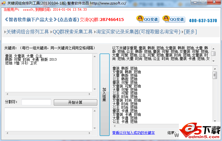This screenshot has height=141, width=222.
Task: Click the input line 童装 女童装 大童 公主
Action: (x=24, y=56)
